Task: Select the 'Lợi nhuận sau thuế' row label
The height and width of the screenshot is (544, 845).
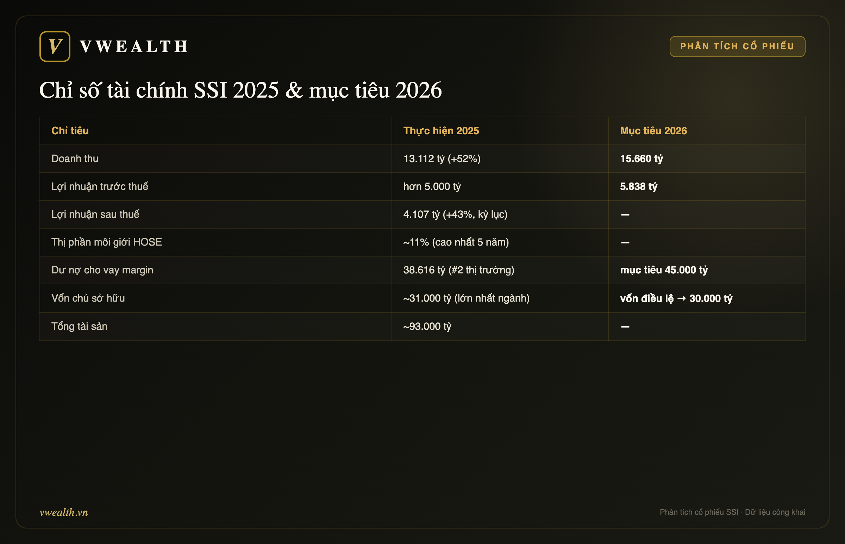Action: pyautogui.click(x=95, y=214)
